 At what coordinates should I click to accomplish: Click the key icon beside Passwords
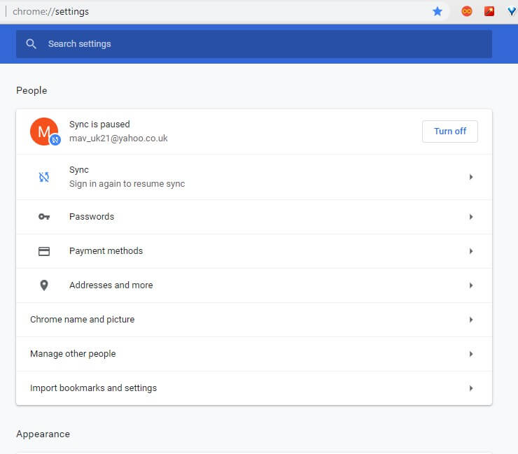click(x=44, y=217)
